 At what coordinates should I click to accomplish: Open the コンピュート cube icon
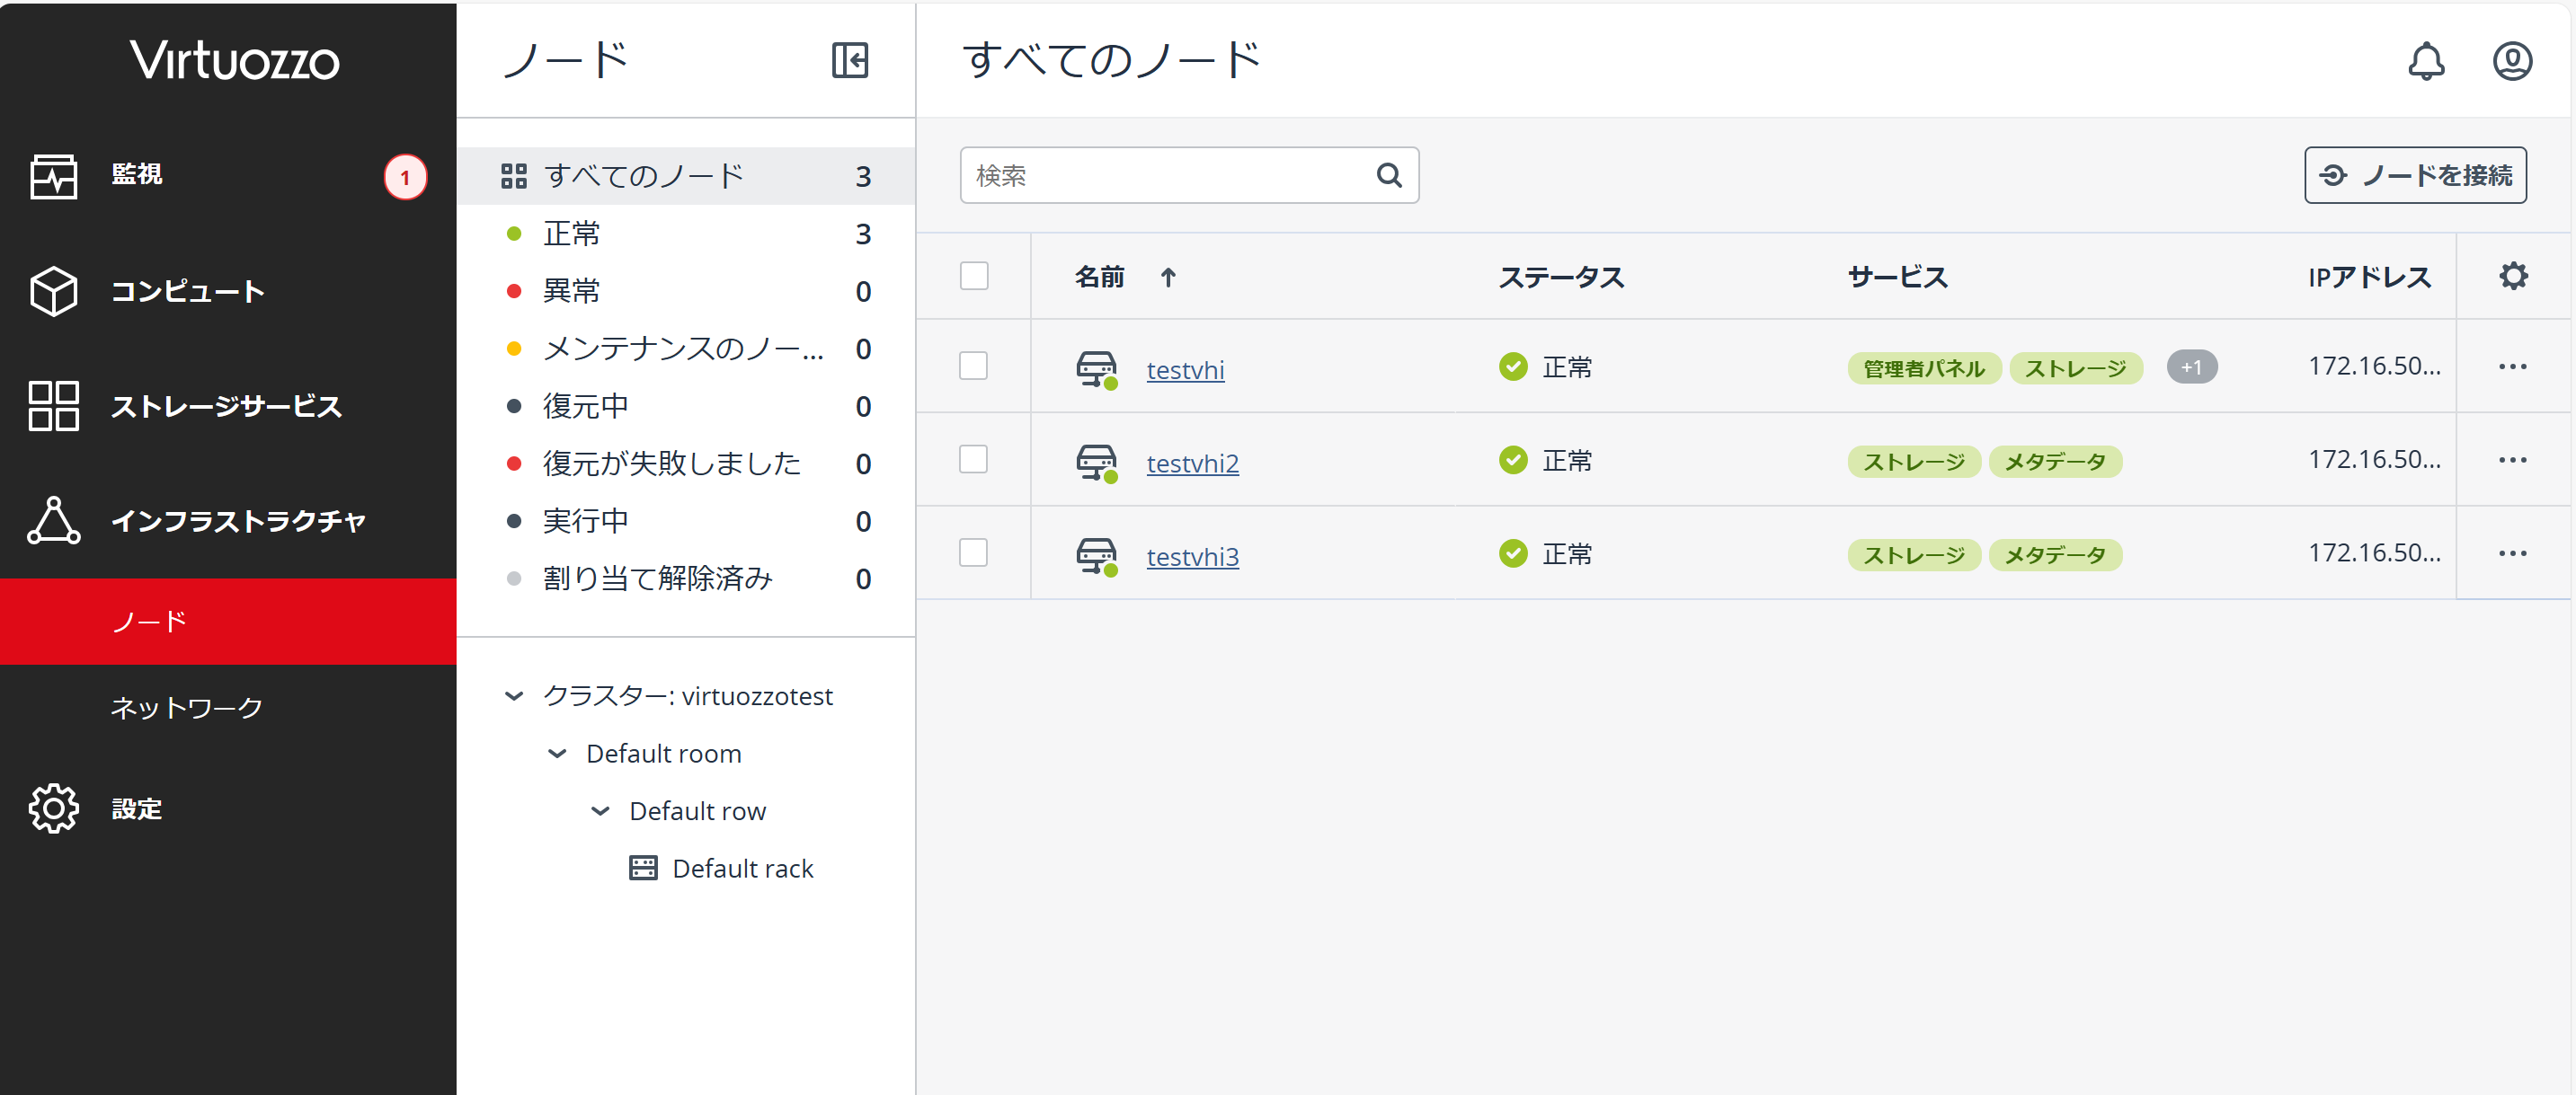(x=53, y=291)
